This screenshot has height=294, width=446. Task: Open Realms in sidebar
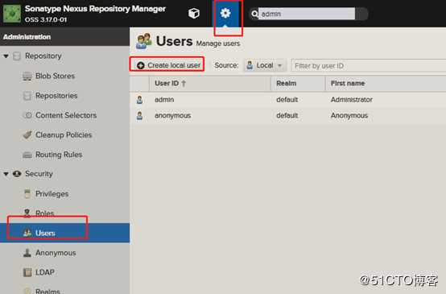[47, 291]
